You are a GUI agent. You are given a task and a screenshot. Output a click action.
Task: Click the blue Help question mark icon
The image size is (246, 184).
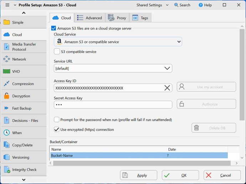click(x=201, y=5)
